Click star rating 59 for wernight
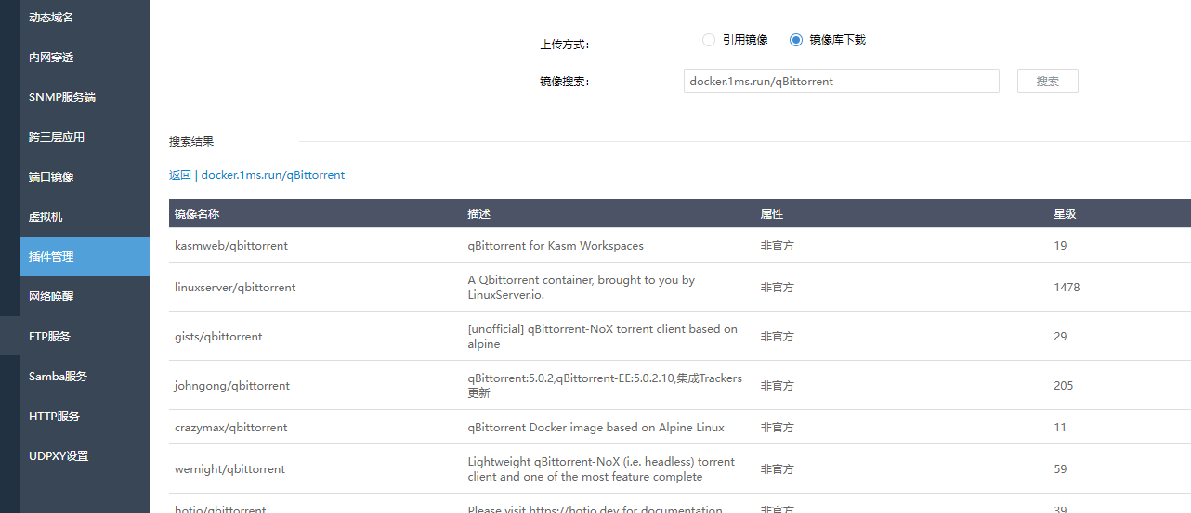The width and height of the screenshot is (1191, 513). pyautogui.click(x=1060, y=469)
